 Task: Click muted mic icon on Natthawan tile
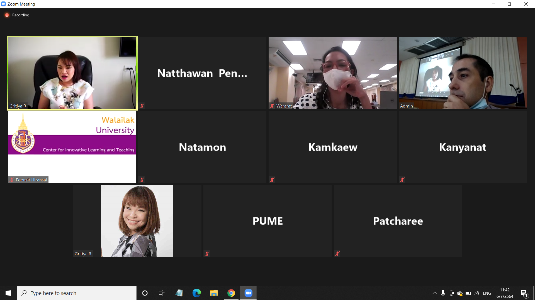[142, 106]
